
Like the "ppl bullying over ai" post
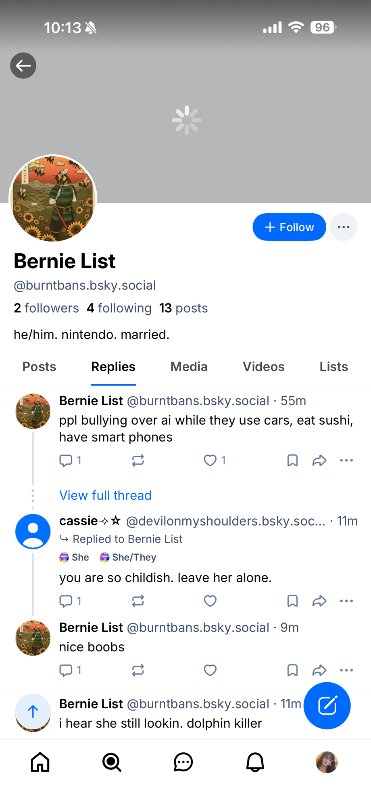(210, 461)
